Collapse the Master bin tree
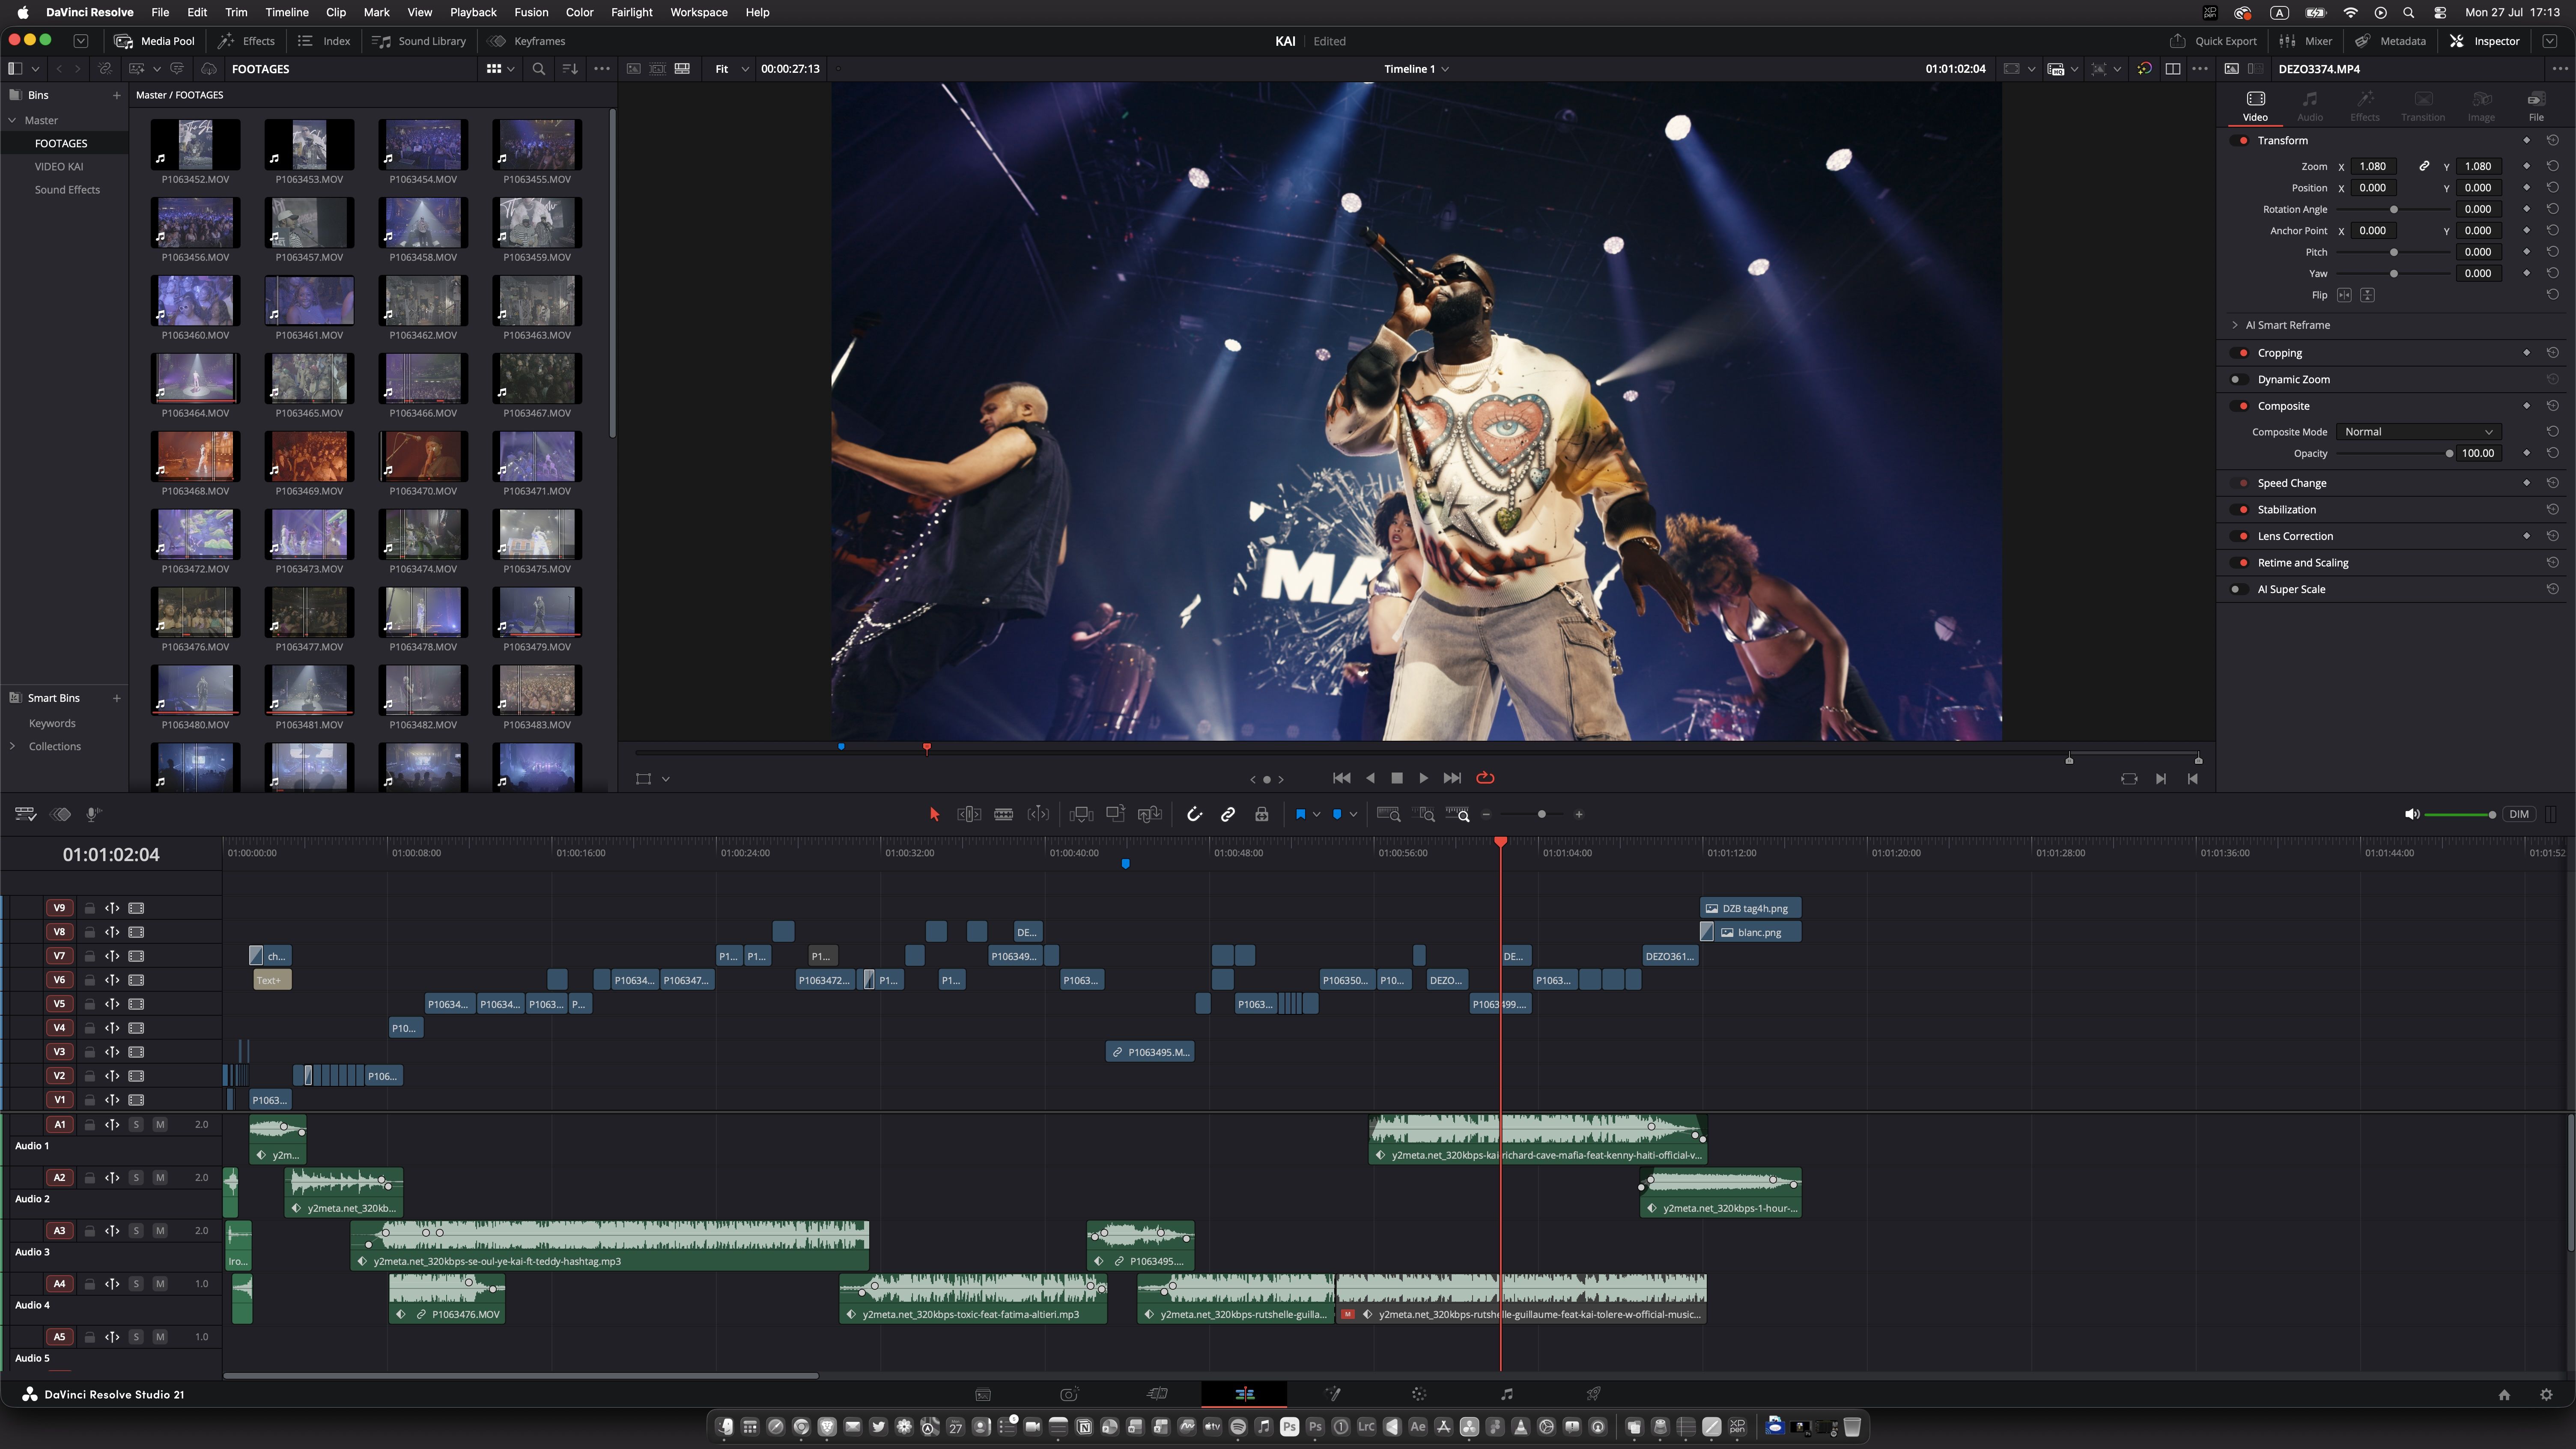The width and height of the screenshot is (2576, 1449). [x=12, y=120]
